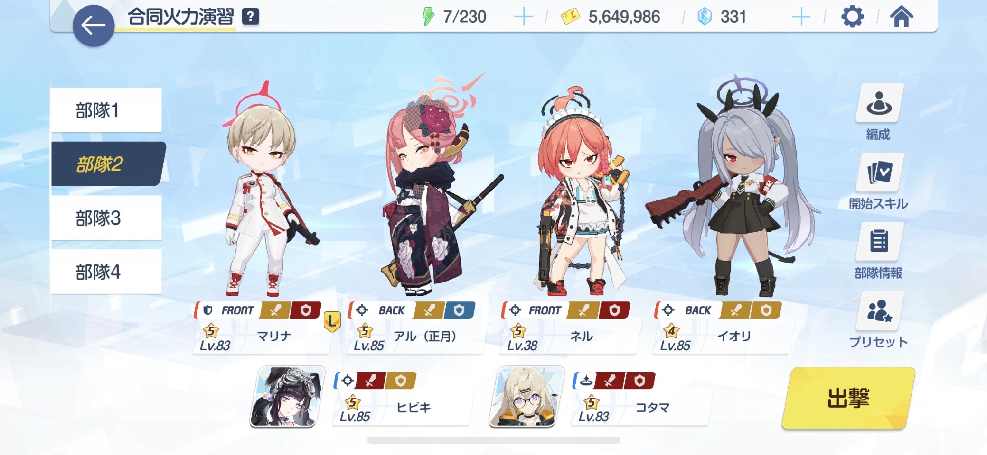The height and width of the screenshot is (455, 987).
Task: Open the 編成 formation icon
Action: (x=879, y=103)
